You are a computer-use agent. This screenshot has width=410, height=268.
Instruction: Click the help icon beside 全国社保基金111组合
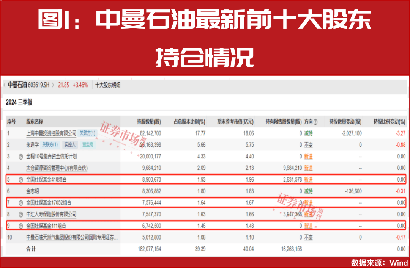[x=20, y=226]
